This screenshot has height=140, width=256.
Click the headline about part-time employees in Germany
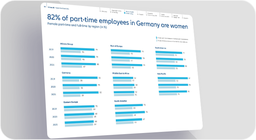(x=118, y=21)
